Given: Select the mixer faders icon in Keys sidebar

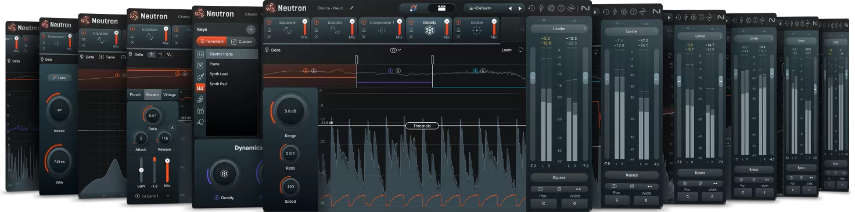Looking at the screenshot, I should 200,54.
